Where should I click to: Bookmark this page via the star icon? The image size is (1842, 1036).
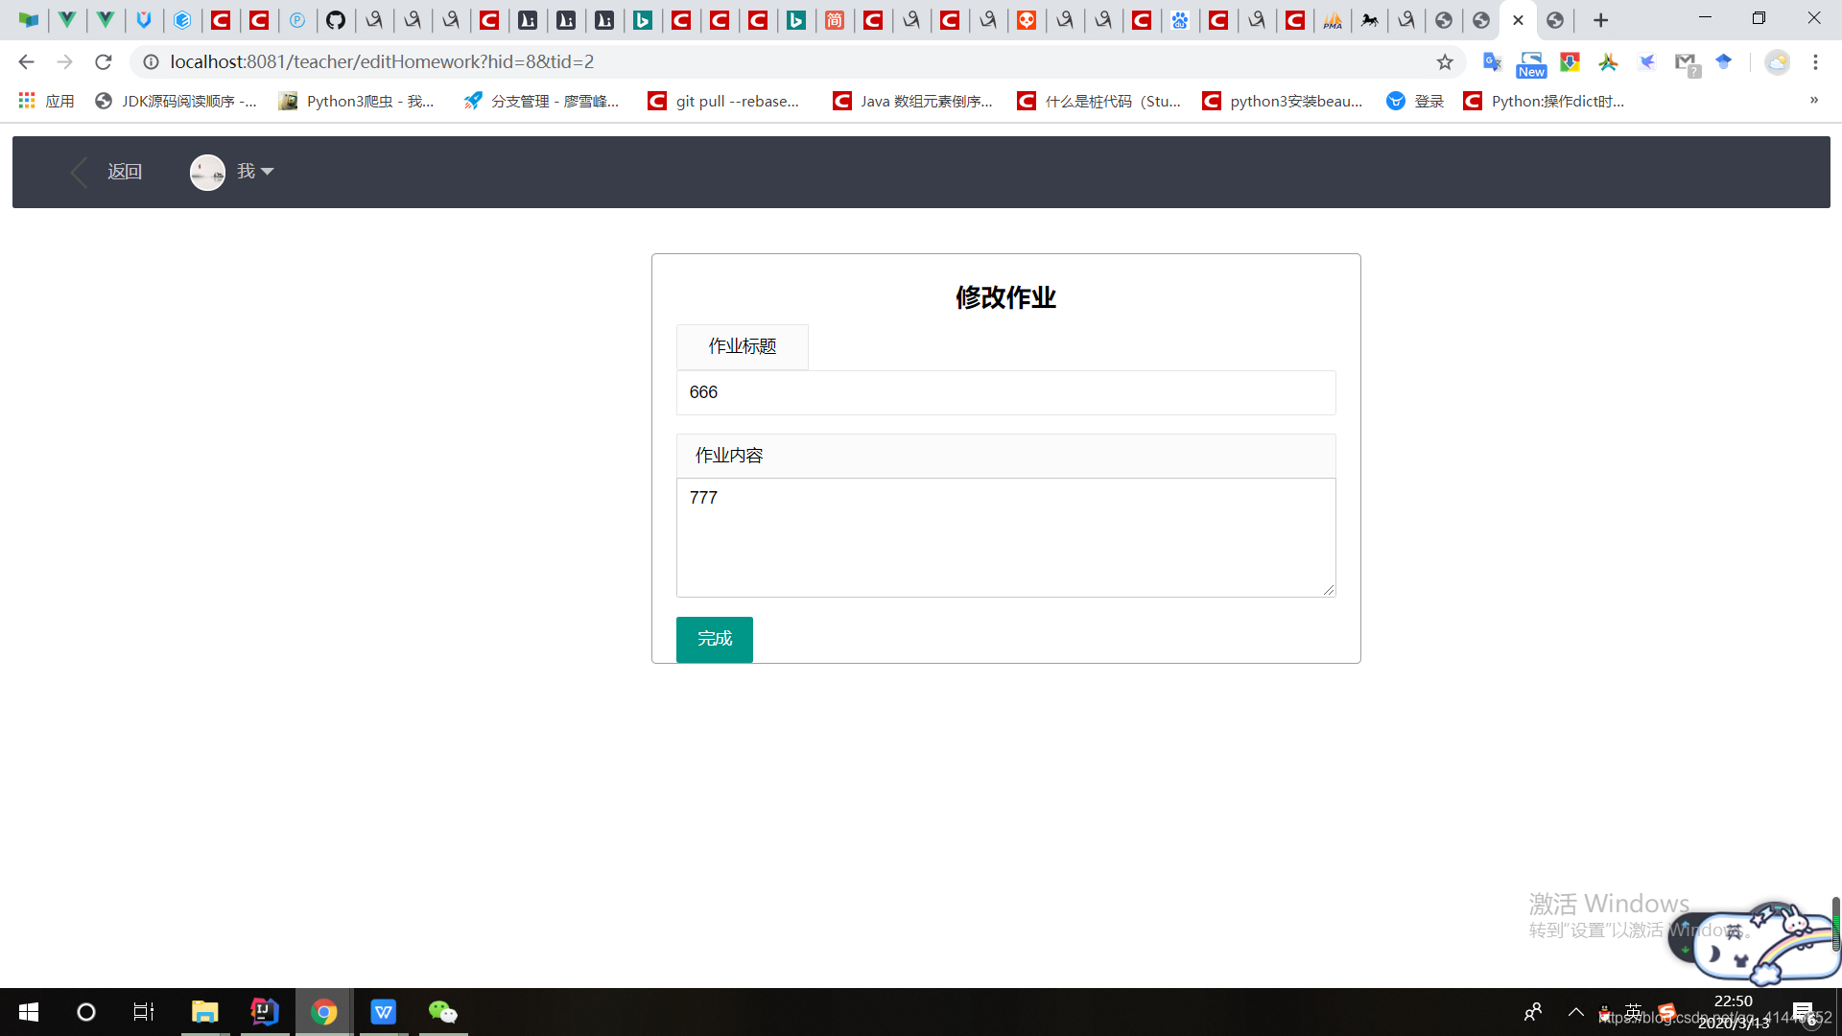[1445, 61]
